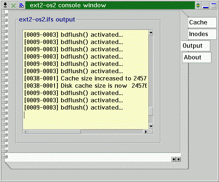Click the "Cache size increased" log line

point(85,78)
